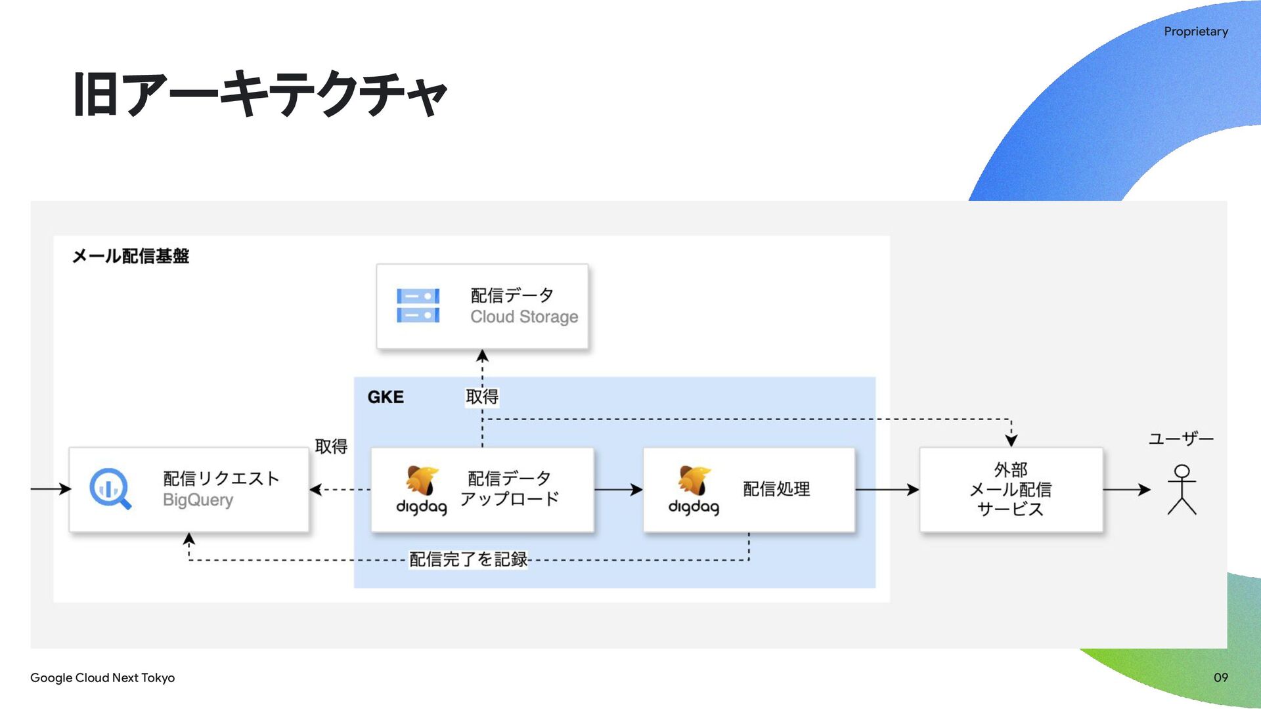Click the 配信データアップロード text

510,489
